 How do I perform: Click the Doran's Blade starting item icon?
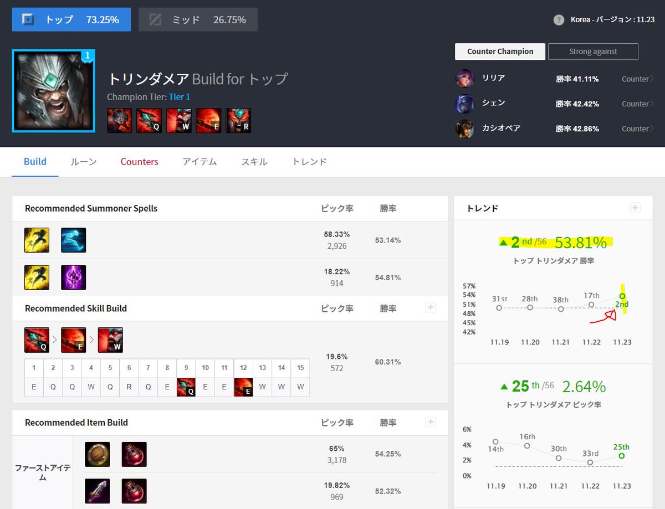(98, 491)
